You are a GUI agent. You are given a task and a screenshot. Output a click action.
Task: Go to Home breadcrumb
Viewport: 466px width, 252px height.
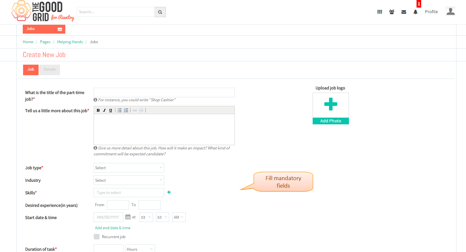[x=28, y=42]
